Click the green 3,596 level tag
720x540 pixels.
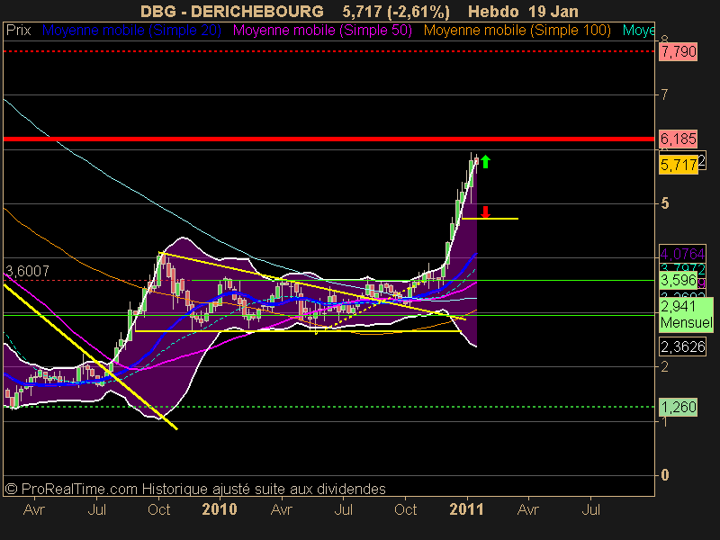click(x=679, y=280)
